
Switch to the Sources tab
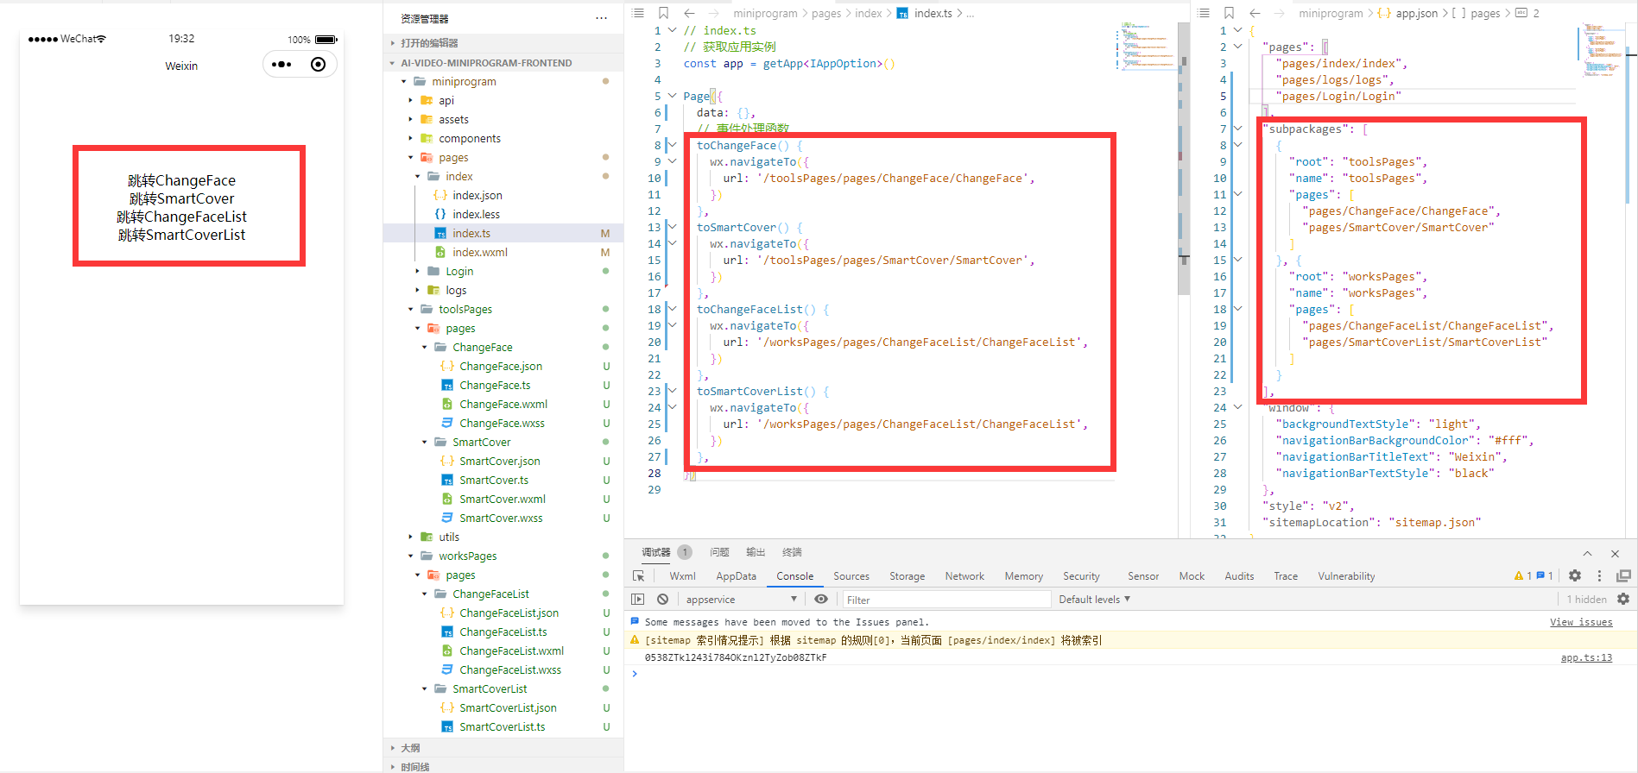pyautogui.click(x=851, y=576)
